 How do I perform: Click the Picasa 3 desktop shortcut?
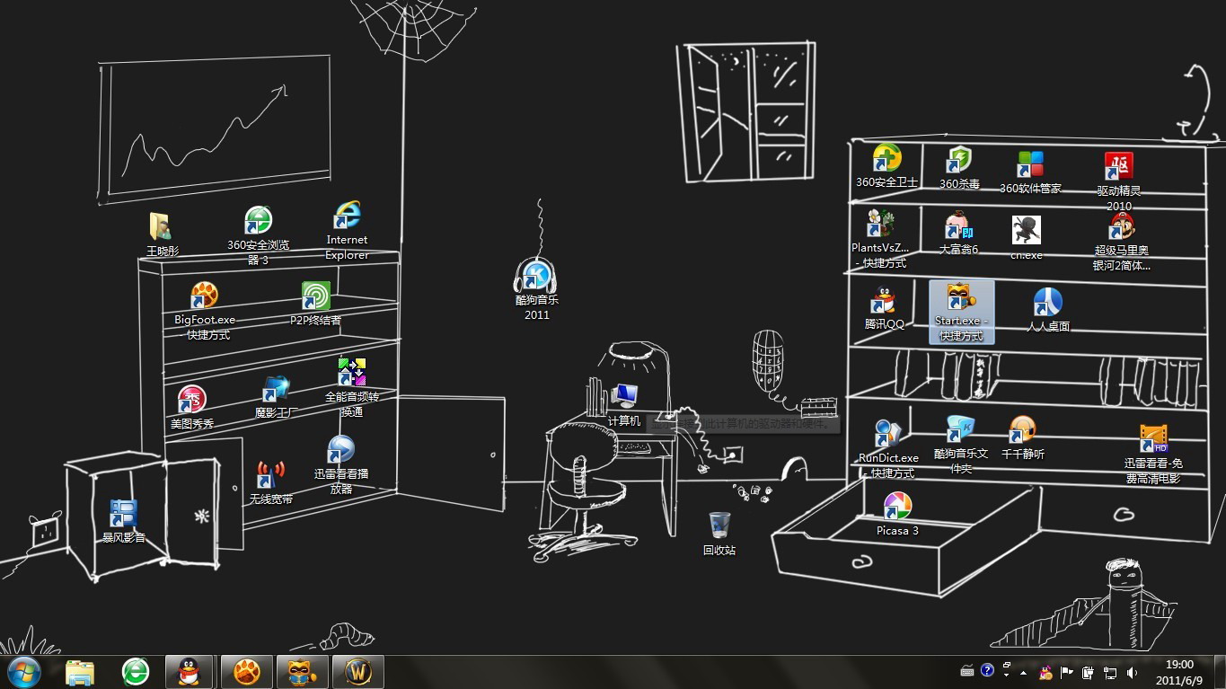[897, 514]
